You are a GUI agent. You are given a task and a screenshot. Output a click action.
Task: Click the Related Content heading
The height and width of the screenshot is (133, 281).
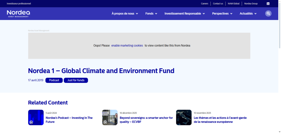[x=48, y=103]
